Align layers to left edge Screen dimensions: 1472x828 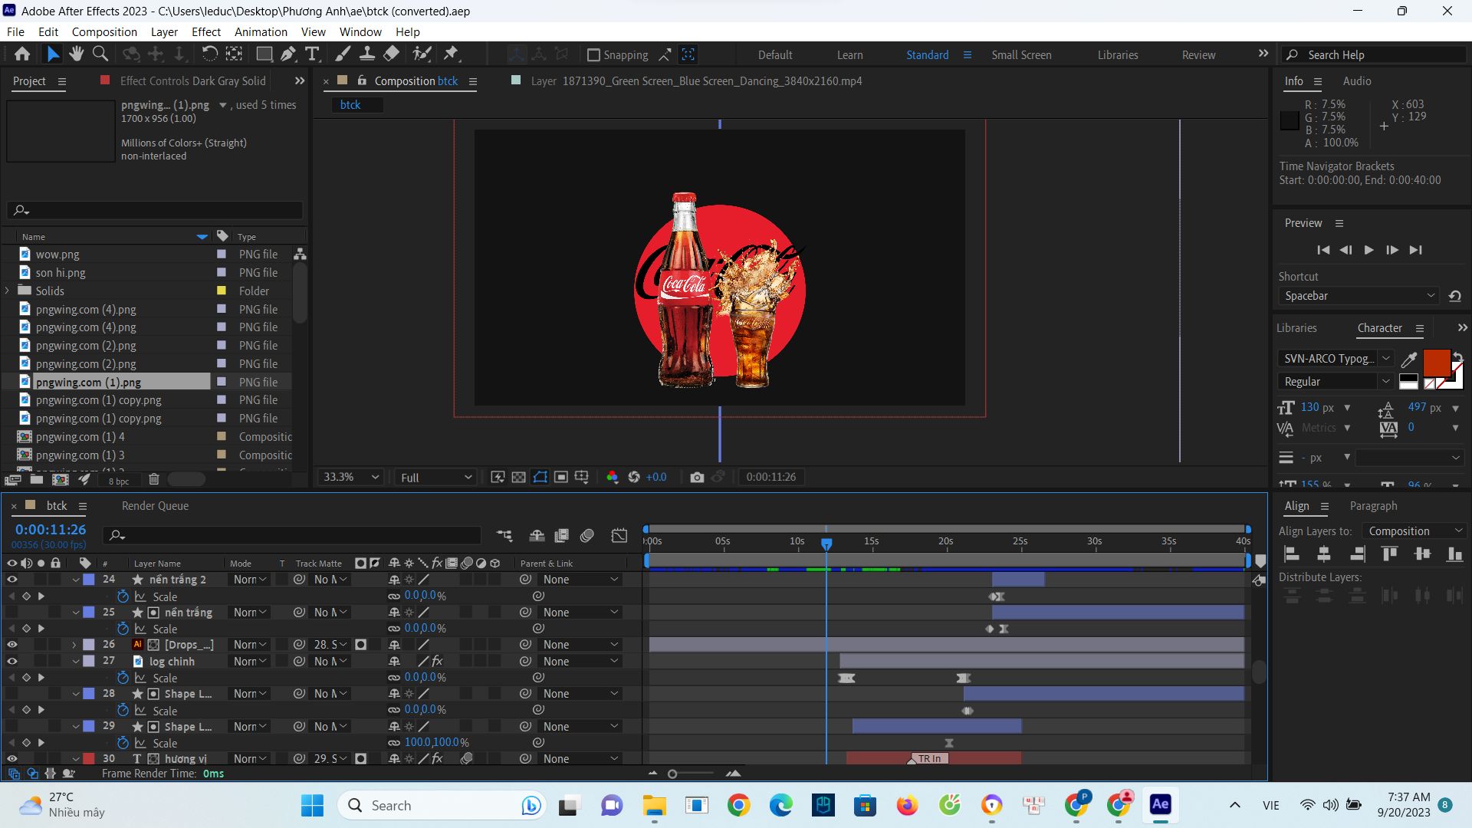tap(1292, 554)
